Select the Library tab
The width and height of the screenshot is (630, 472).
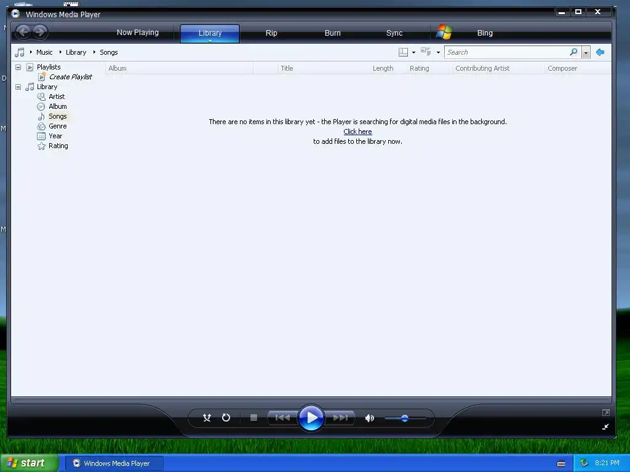tap(210, 33)
